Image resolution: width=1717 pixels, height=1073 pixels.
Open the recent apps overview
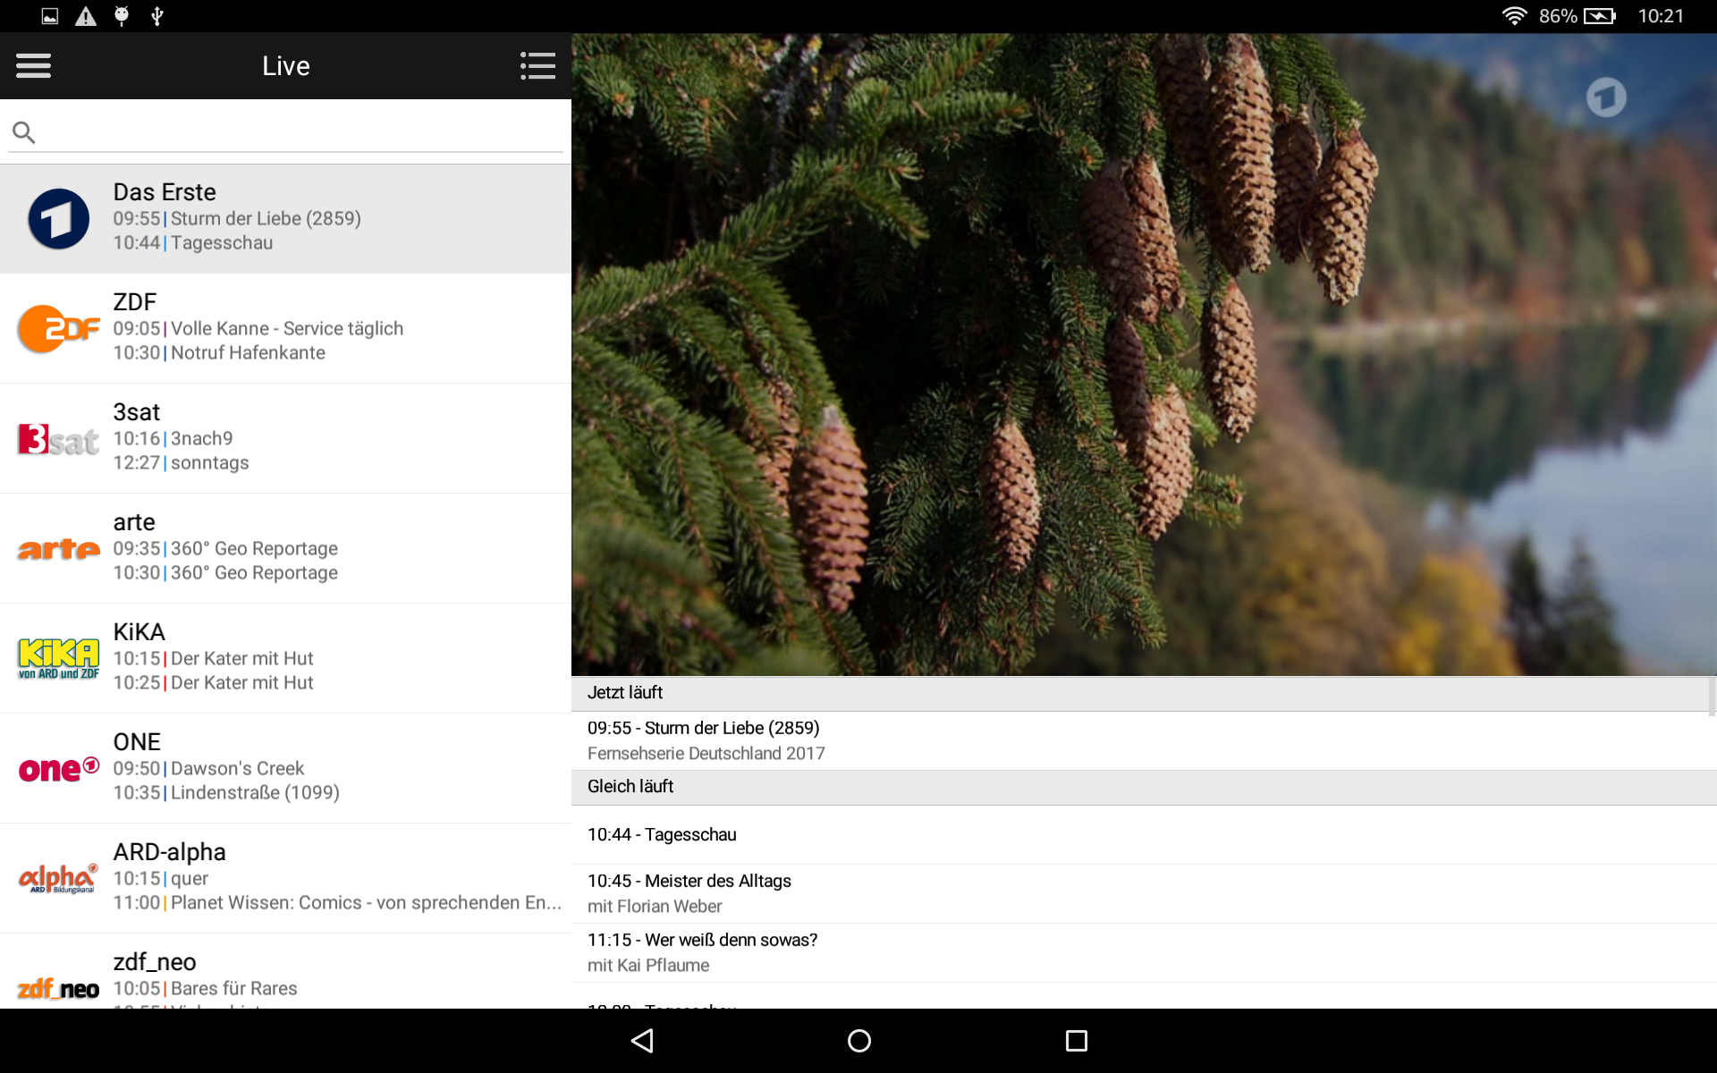(1076, 1041)
